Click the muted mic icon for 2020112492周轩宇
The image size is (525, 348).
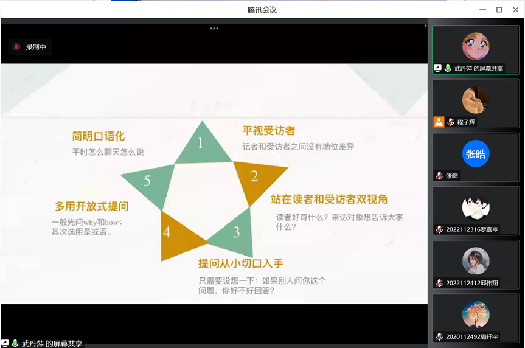[x=439, y=336]
